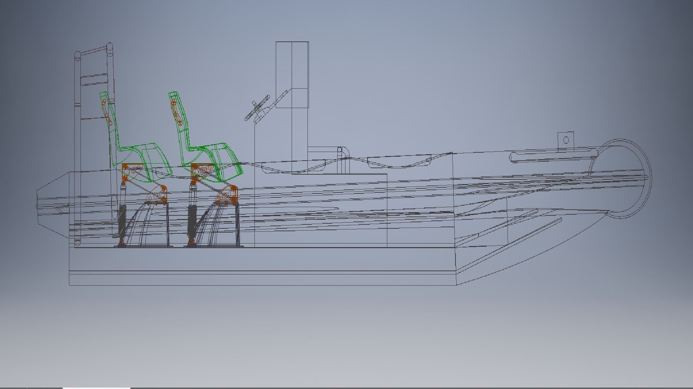Screen dimensions: 693x389
Task: Select the front green seat in the model
Action: pyautogui.click(x=205, y=137)
